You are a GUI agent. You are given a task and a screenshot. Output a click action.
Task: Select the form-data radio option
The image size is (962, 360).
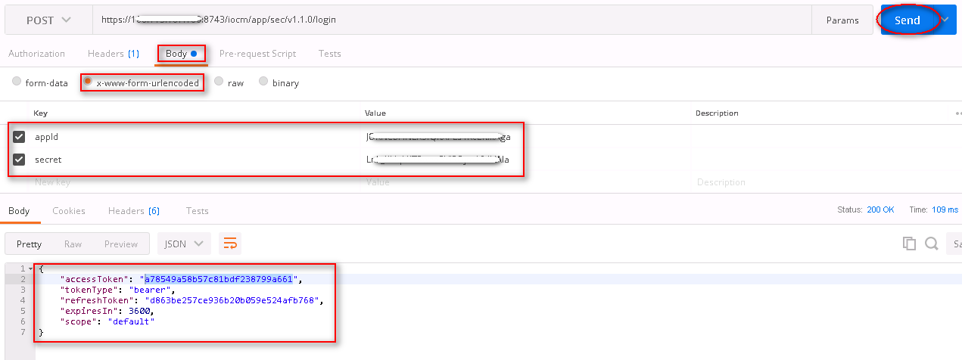17,82
